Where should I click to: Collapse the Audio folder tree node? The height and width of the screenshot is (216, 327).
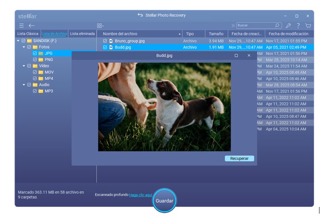click(24, 85)
